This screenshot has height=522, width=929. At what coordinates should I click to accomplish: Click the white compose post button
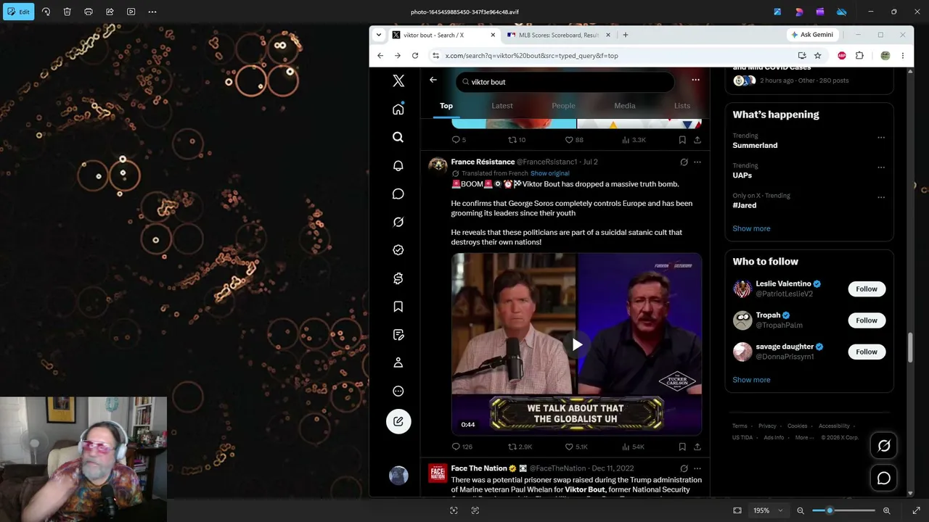[x=398, y=421]
